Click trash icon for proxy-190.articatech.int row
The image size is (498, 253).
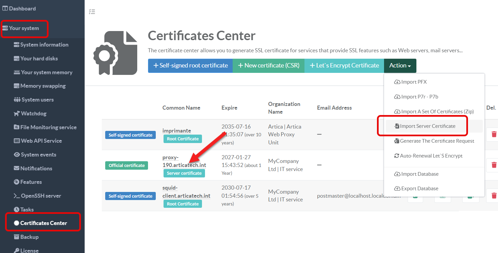(x=494, y=165)
